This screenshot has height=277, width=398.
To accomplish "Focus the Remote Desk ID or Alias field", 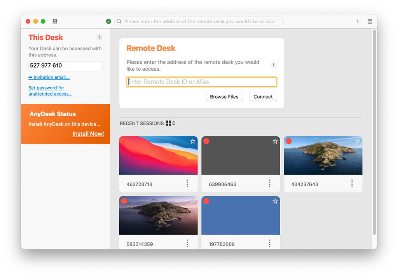I will (x=202, y=82).
